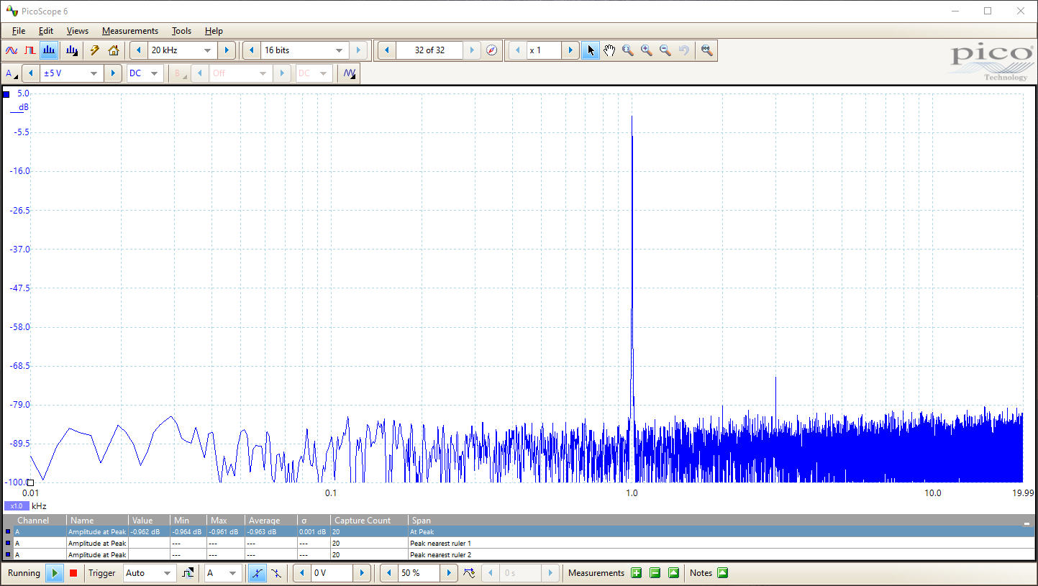The width and height of the screenshot is (1038, 586).
Task: Open the Views menu
Action: pos(78,31)
